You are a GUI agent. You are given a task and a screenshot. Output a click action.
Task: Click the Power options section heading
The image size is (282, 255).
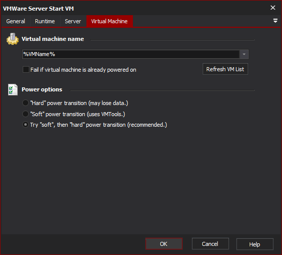[x=42, y=89]
